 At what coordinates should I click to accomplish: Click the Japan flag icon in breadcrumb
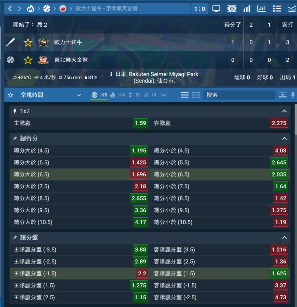pyautogui.click(x=63, y=9)
